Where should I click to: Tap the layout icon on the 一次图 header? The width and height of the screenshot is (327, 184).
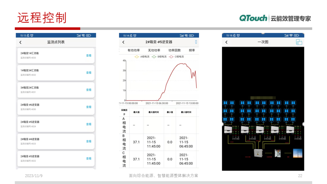pyautogui.click(x=299, y=42)
